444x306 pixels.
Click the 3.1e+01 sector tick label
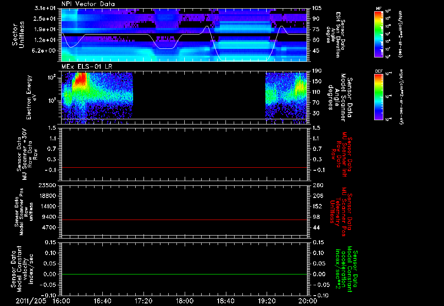[45, 8]
